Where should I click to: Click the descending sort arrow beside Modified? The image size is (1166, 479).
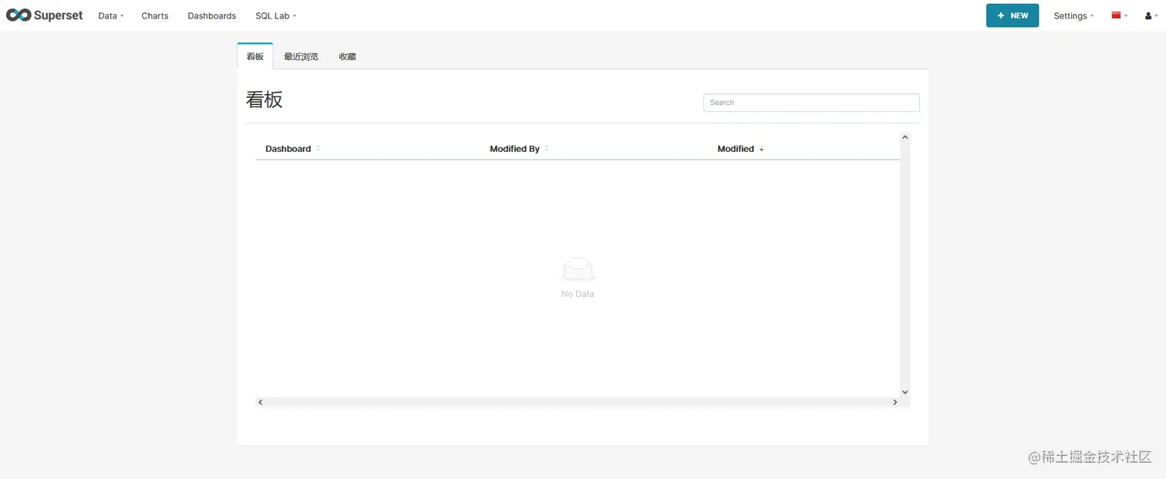pos(761,149)
